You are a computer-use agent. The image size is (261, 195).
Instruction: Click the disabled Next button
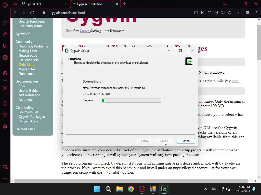[164, 141]
